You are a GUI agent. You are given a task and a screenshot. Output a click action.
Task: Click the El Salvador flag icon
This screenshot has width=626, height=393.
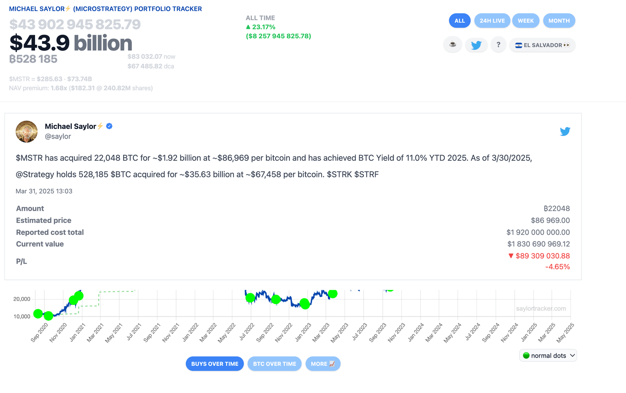pos(519,45)
